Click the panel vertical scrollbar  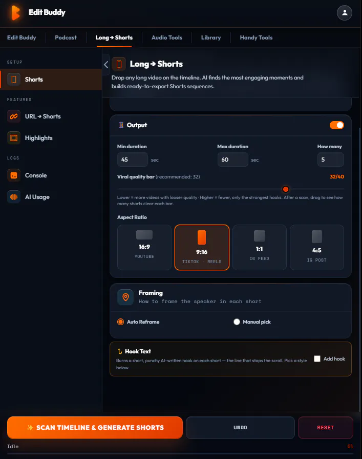tap(360, 269)
